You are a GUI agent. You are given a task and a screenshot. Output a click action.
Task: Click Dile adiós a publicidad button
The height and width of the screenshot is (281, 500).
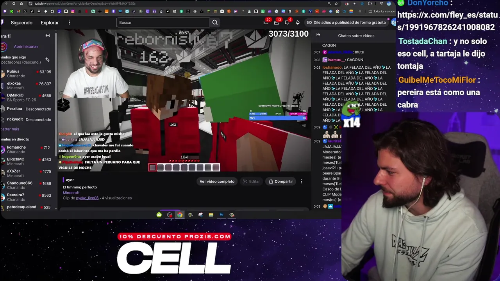(x=346, y=23)
